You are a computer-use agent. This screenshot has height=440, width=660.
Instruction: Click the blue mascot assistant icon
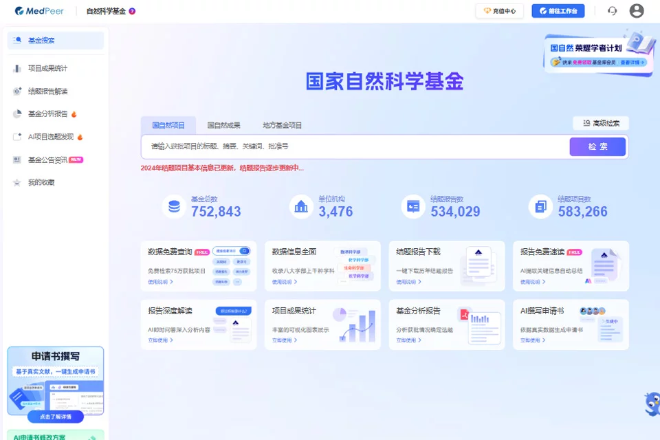(652, 404)
